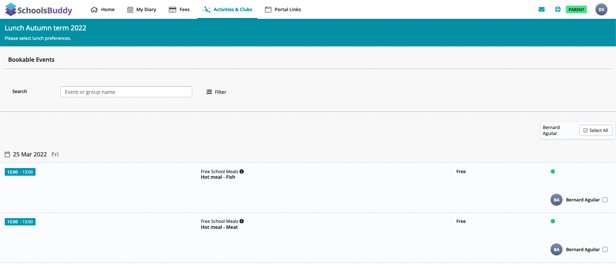Viewport: 616px width, 264px height.
Task: Click the Free price for Hot meal - Fish
Action: tap(461, 171)
